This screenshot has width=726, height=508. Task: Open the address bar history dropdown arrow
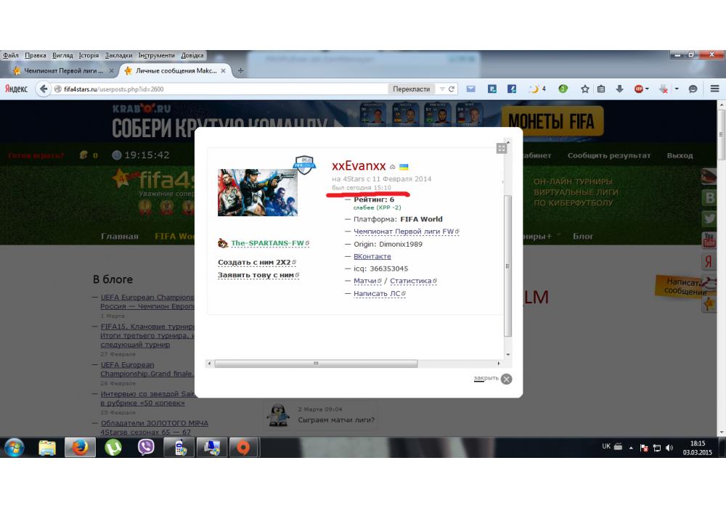(442, 89)
